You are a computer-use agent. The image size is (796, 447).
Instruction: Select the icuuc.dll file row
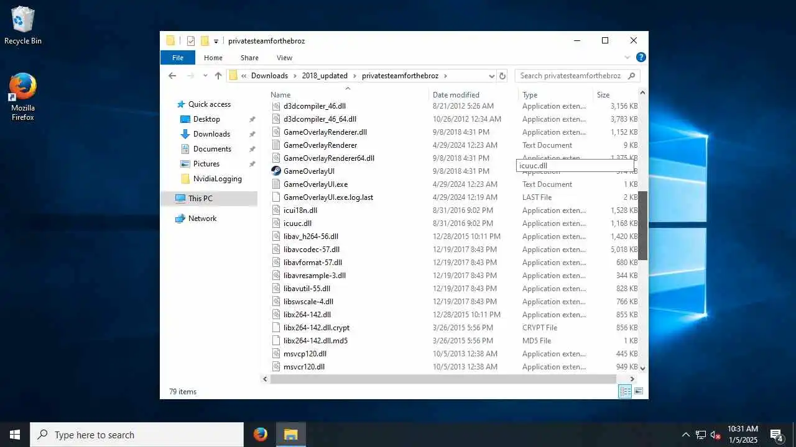[x=455, y=223]
